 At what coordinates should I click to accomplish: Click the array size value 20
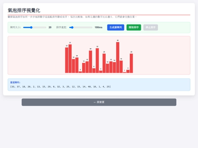point(50,27)
